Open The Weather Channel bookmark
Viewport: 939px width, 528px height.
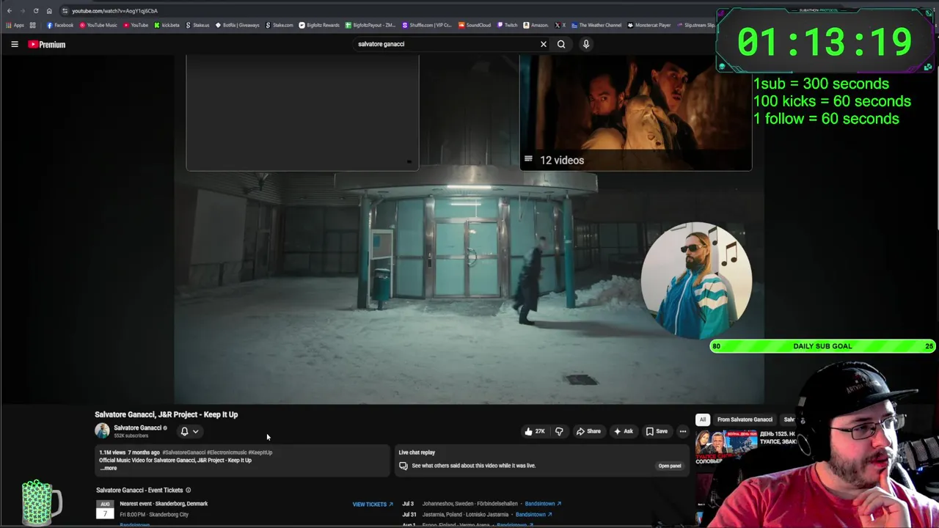click(596, 25)
